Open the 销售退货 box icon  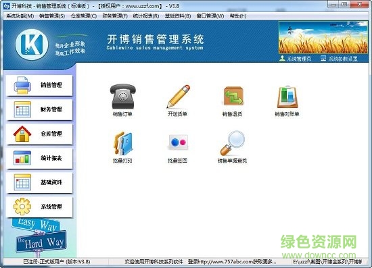233,96
